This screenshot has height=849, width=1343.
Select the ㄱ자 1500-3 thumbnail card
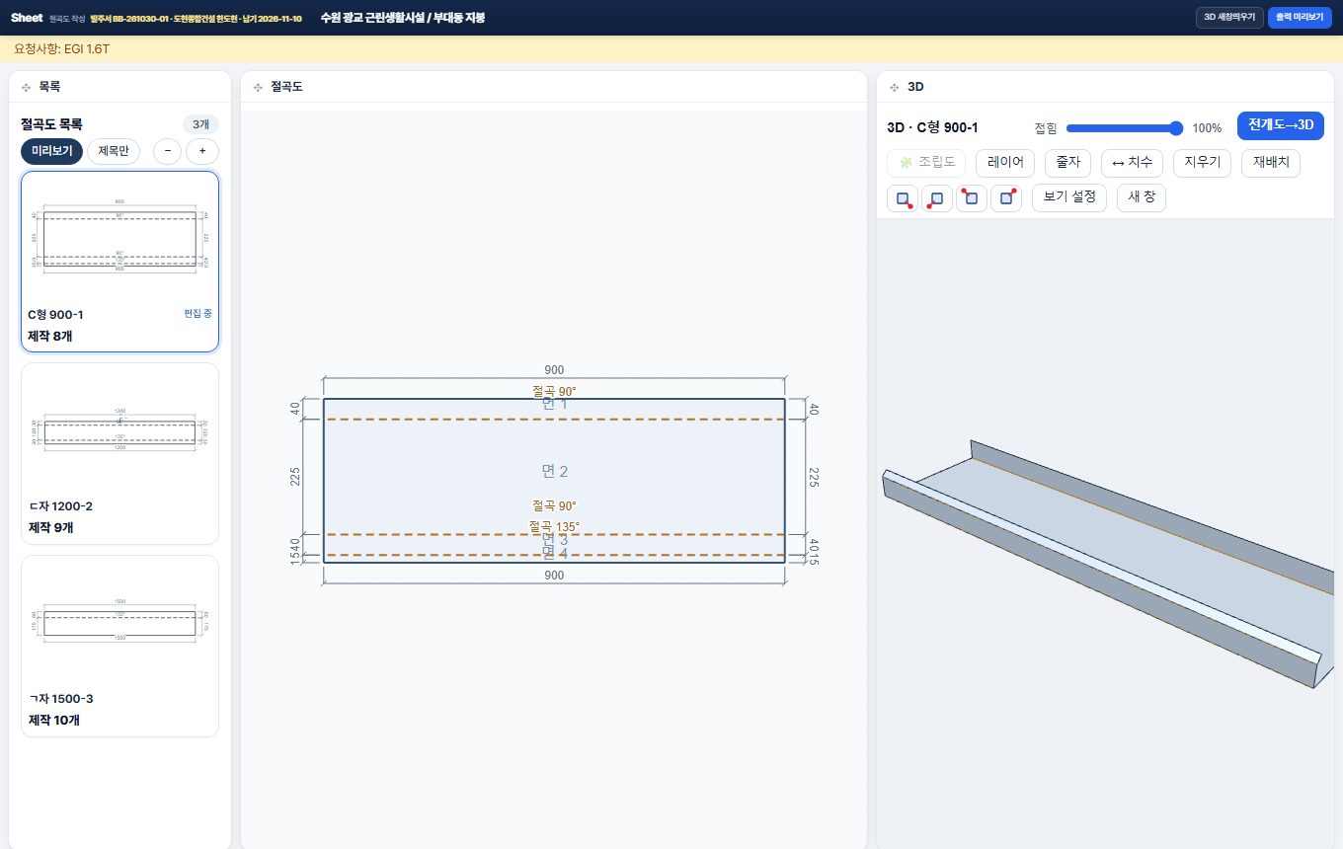(119, 646)
